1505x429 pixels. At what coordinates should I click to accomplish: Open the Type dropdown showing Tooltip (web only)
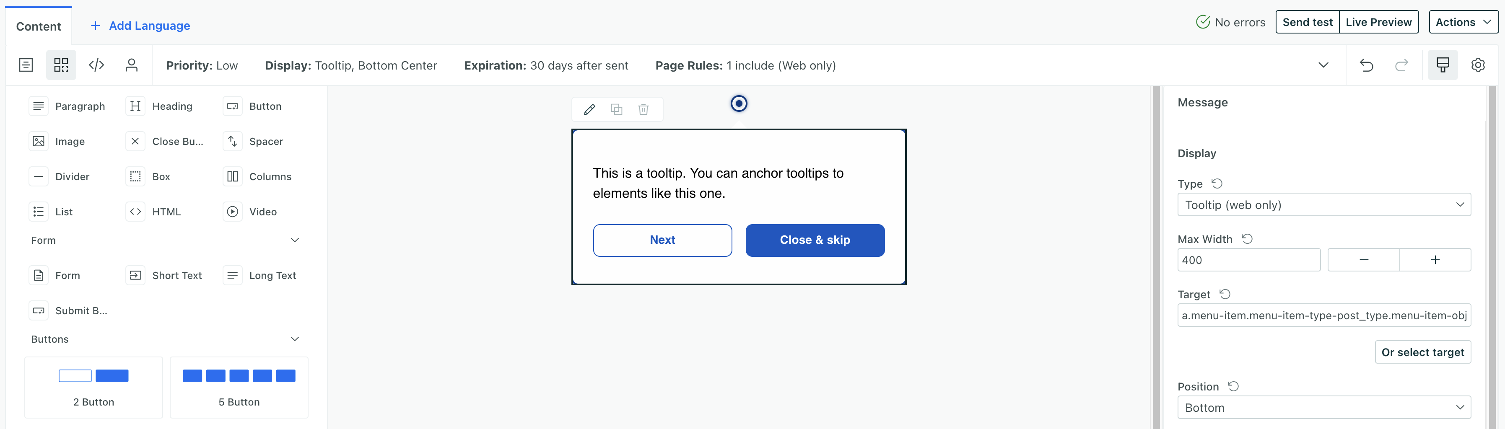click(1324, 204)
